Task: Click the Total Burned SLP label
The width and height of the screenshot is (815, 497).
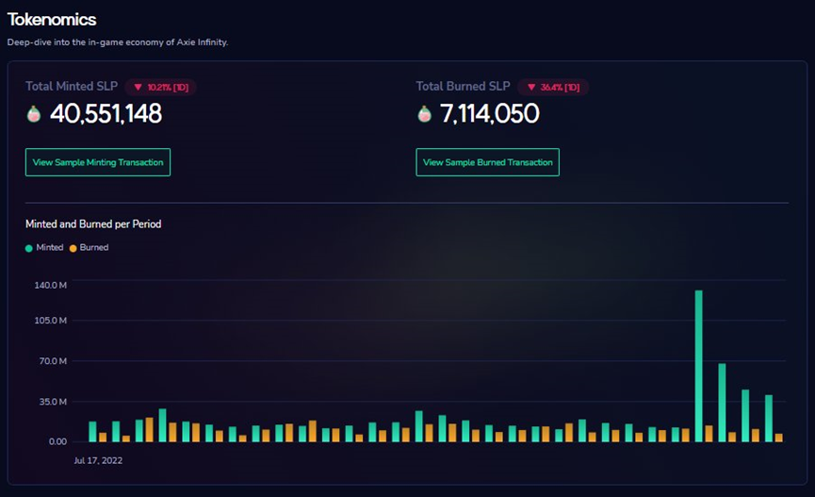Action: click(x=463, y=87)
